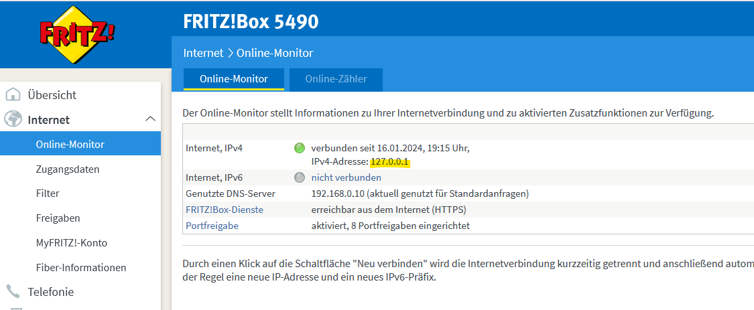This screenshot has width=754, height=310.
Task: Open the Übersicht menu entry
Action: click(x=52, y=94)
